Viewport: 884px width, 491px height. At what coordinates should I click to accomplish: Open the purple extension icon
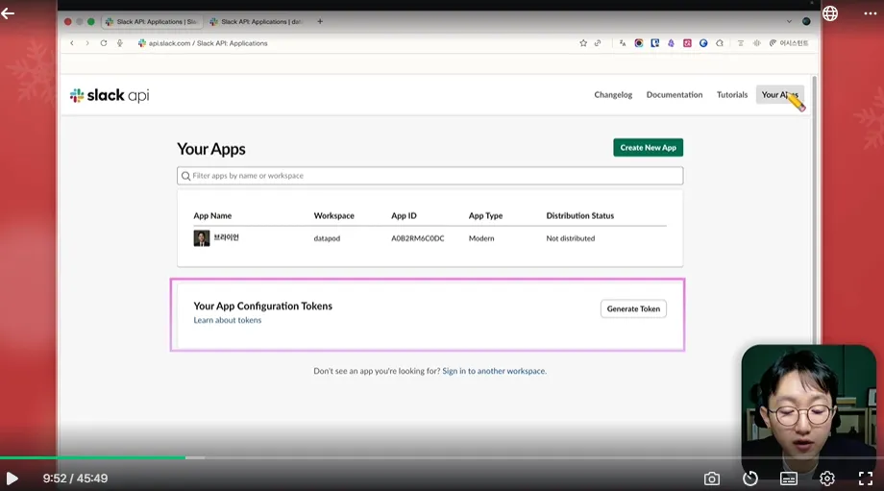(671, 43)
